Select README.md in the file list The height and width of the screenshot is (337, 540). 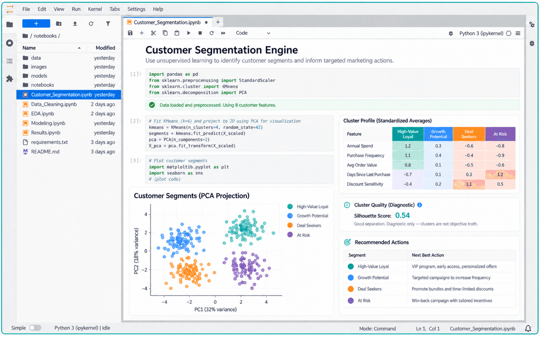[69, 152]
